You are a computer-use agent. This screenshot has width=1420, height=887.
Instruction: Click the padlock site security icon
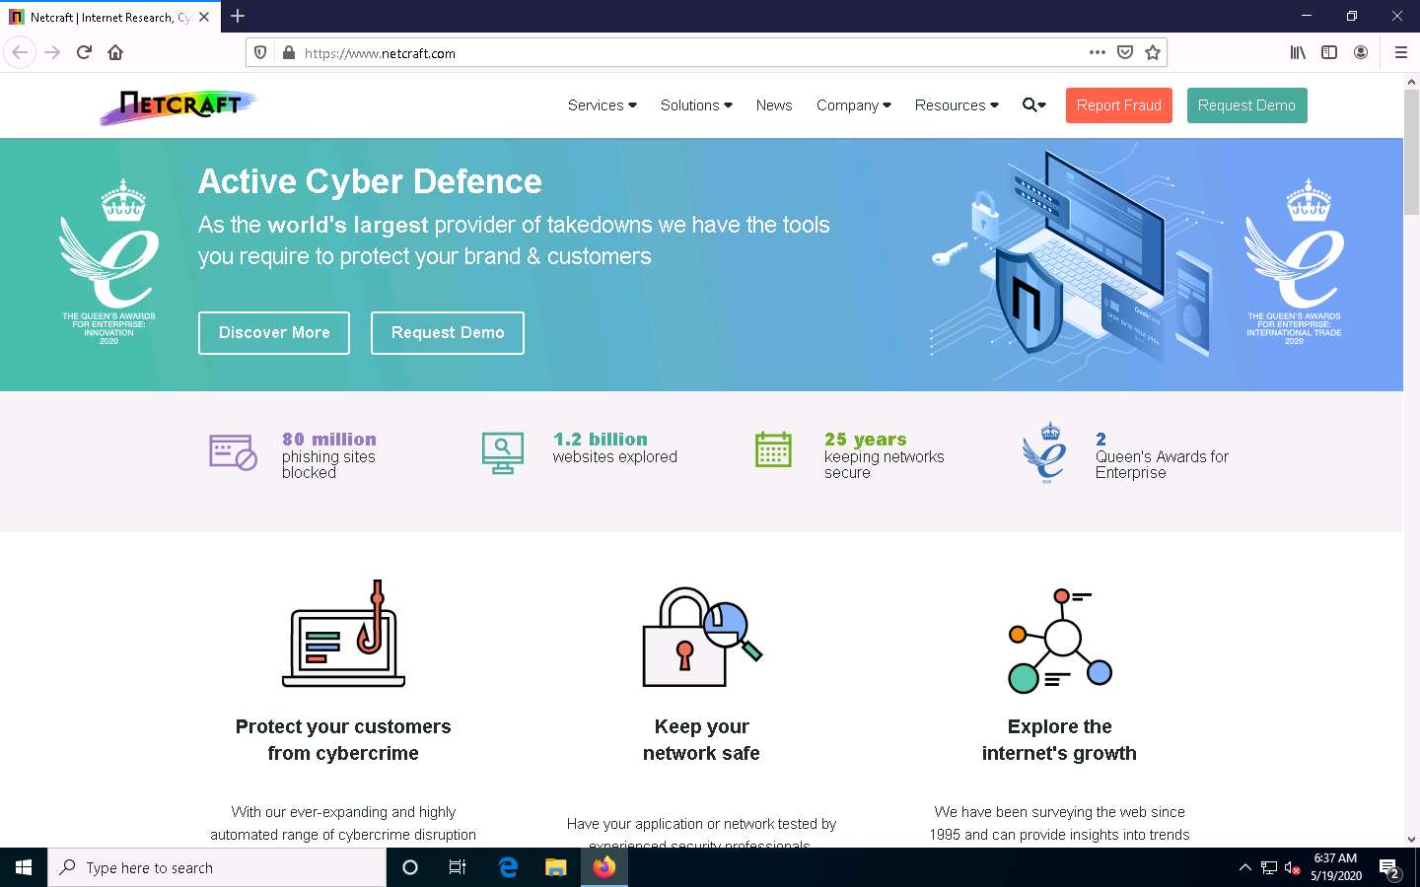click(288, 53)
